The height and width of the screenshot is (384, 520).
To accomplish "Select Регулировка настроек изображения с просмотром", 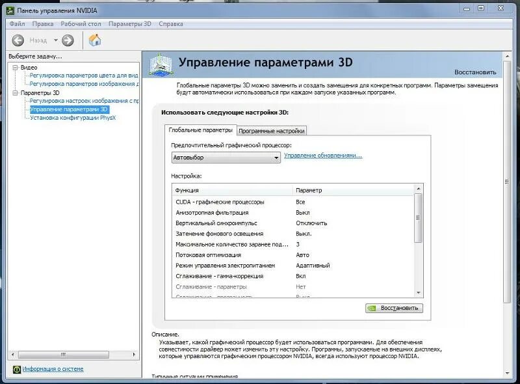I will coord(84,101).
